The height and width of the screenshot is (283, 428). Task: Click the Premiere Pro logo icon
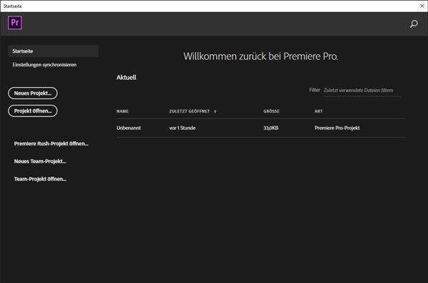pyautogui.click(x=15, y=23)
